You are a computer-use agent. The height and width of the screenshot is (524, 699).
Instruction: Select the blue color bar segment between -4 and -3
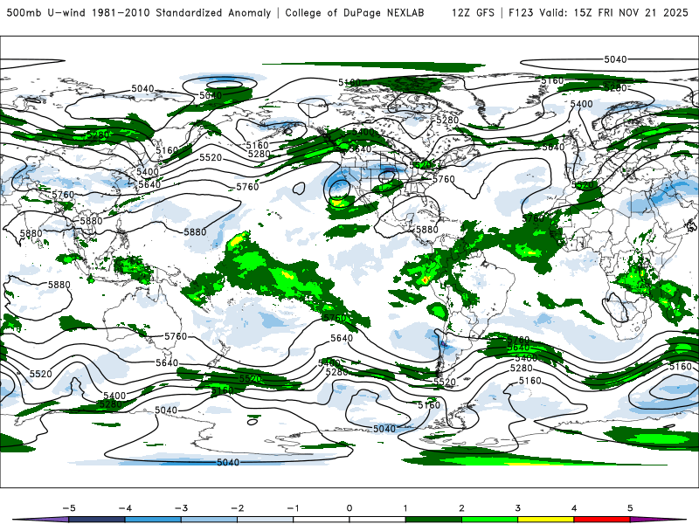[153, 520]
